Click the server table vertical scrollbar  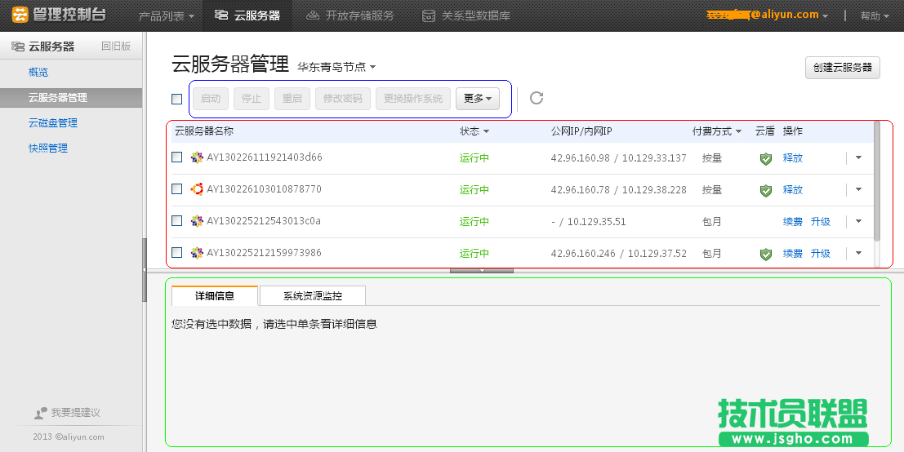877,181
